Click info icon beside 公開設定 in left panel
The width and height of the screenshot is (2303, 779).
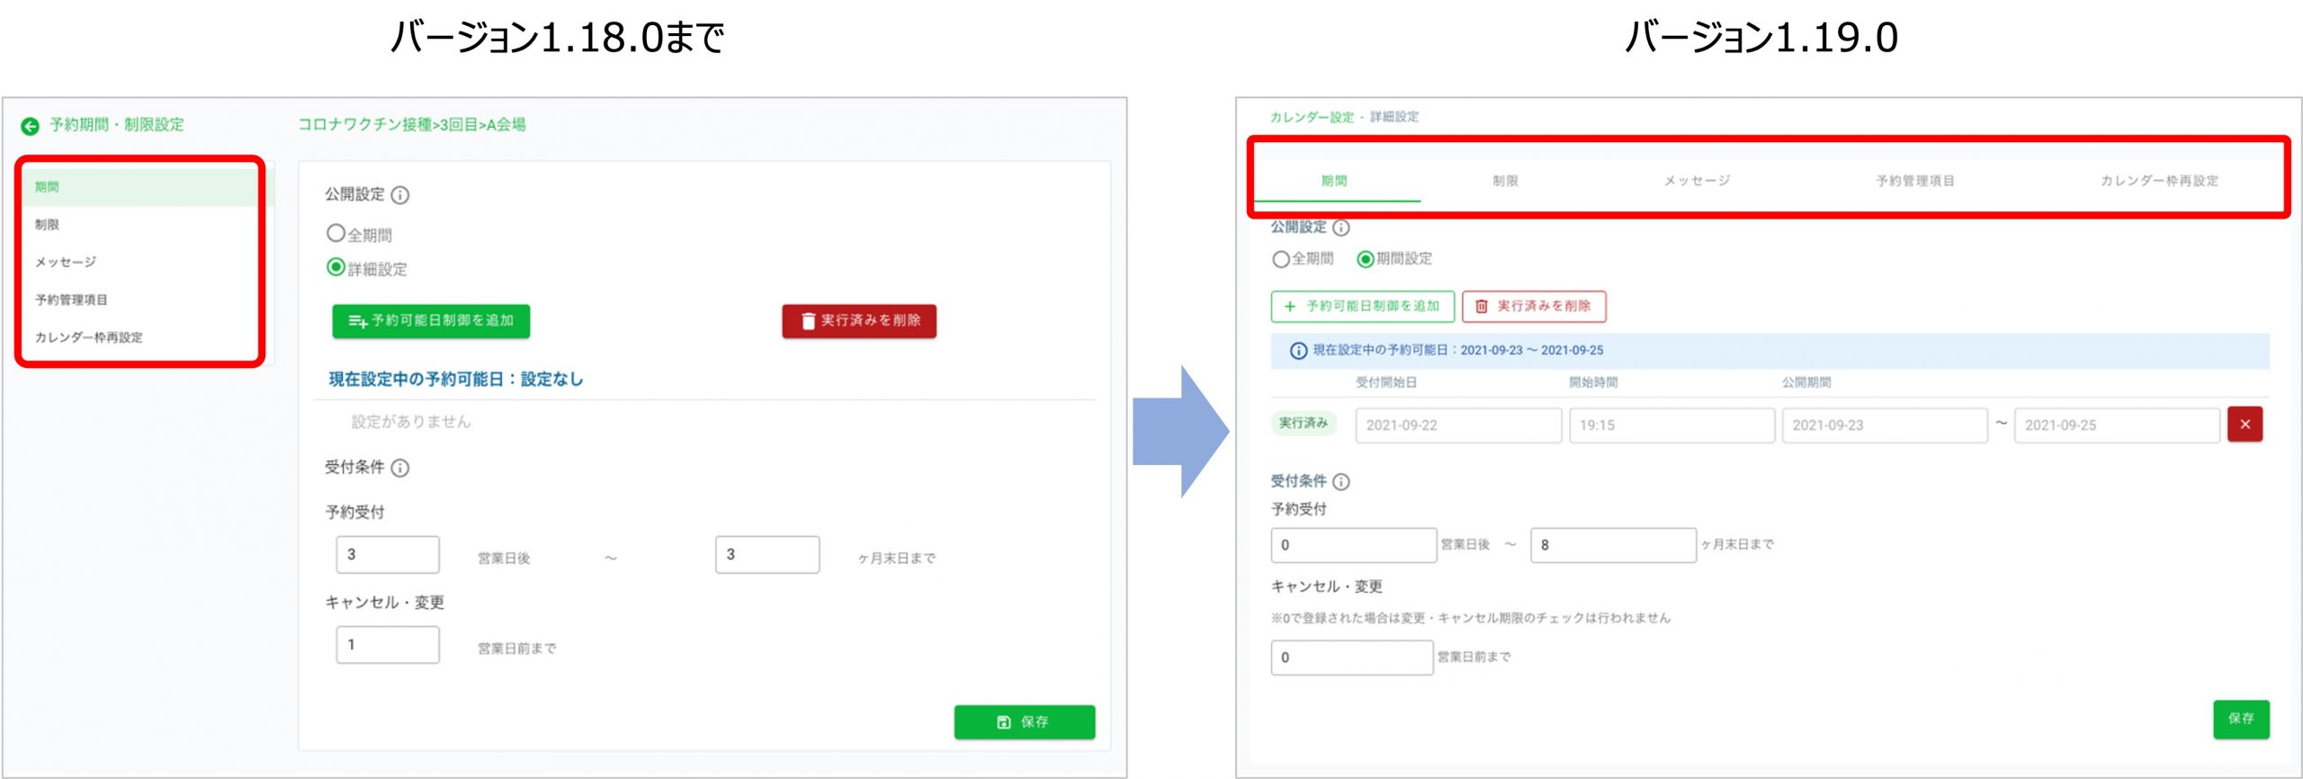[x=400, y=195]
